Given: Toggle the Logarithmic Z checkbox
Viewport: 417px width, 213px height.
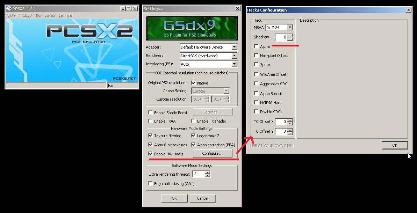Looking at the screenshot, I should [x=193, y=136].
